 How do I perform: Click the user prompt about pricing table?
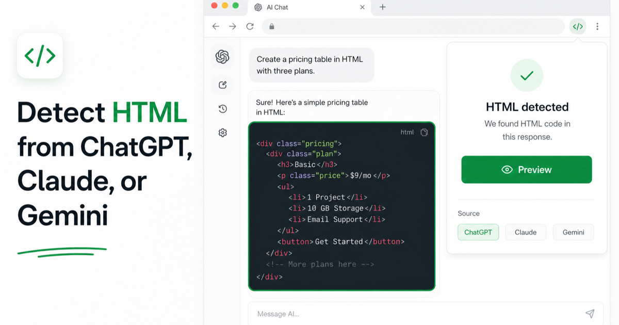click(312, 65)
